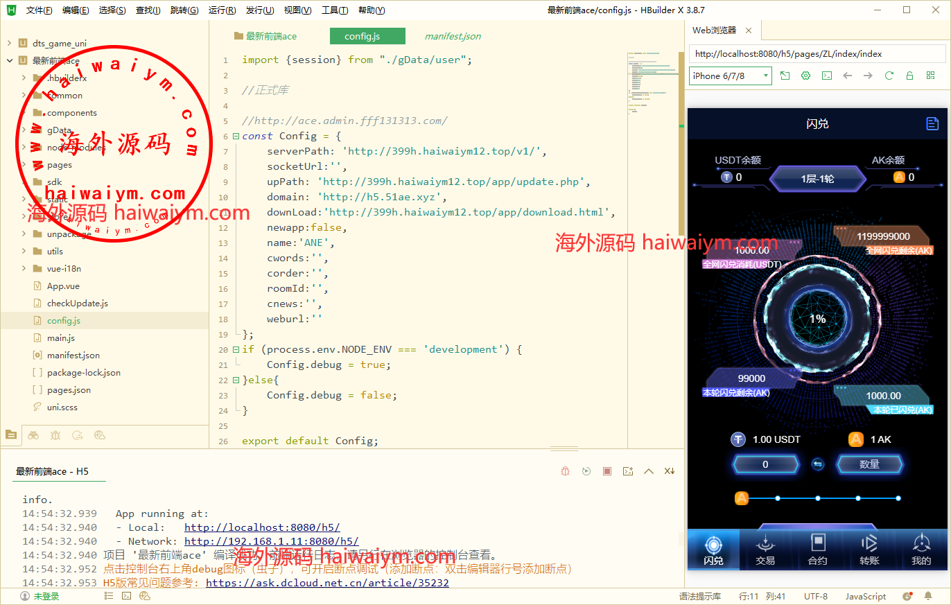Switch to the manifest.json editor tab

click(x=453, y=36)
